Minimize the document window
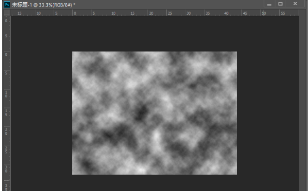308x191 pixels. 269,4
